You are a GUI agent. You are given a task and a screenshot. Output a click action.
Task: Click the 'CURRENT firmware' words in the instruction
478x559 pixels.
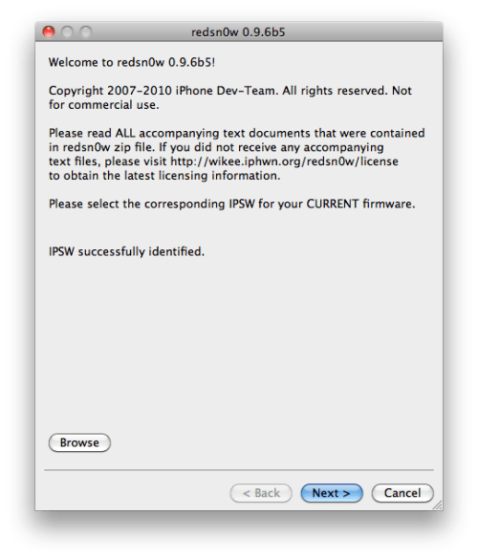361,204
